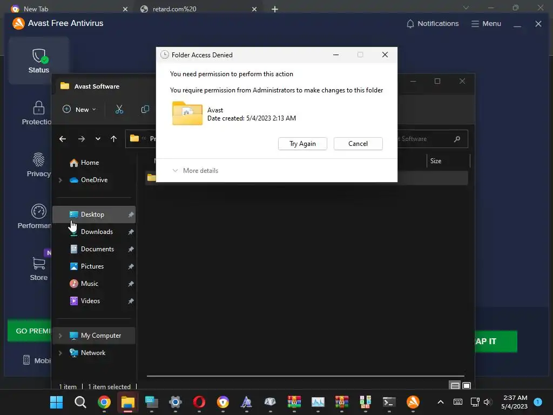Open the Status section in Avast
553x415 pixels.
click(39, 61)
